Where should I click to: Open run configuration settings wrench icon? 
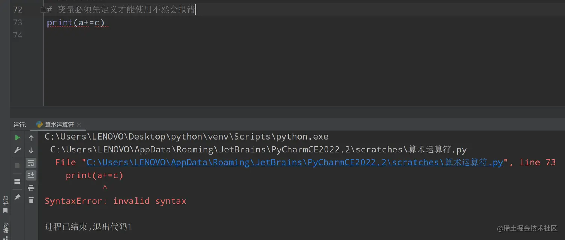[17, 150]
